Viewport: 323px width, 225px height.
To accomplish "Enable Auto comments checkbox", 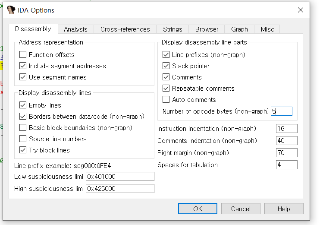I will coord(166,100).
